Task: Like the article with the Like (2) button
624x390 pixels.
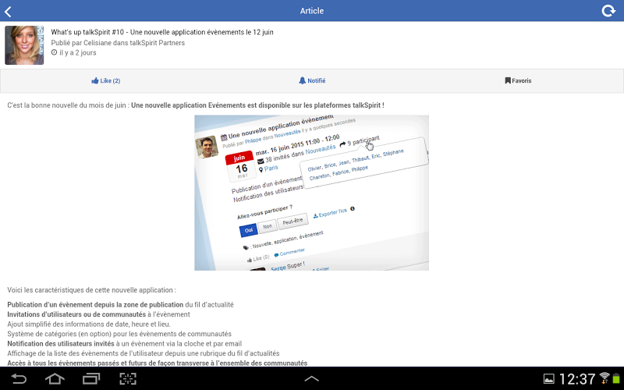Action: tap(106, 81)
